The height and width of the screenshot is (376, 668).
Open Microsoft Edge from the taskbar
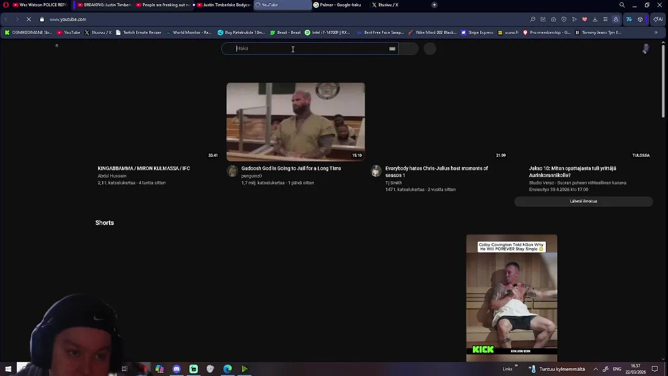tap(228, 369)
